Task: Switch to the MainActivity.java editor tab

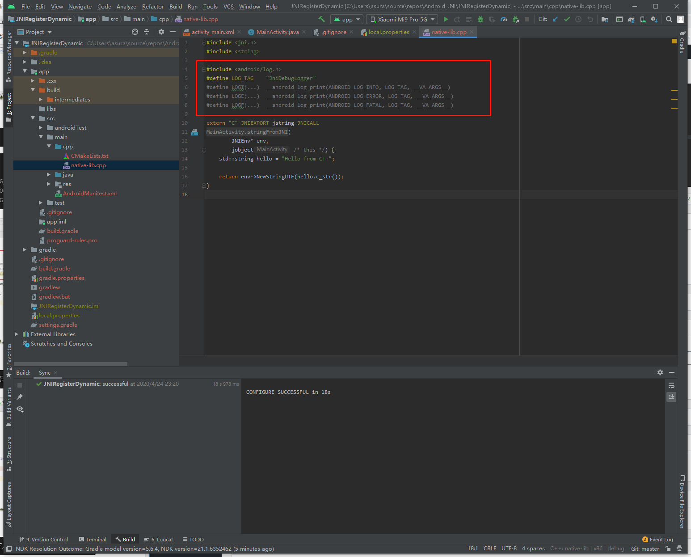Action: point(277,32)
